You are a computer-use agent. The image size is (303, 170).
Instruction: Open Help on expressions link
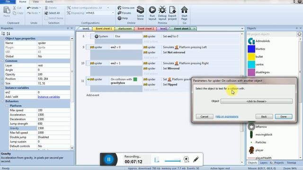pos(227,117)
